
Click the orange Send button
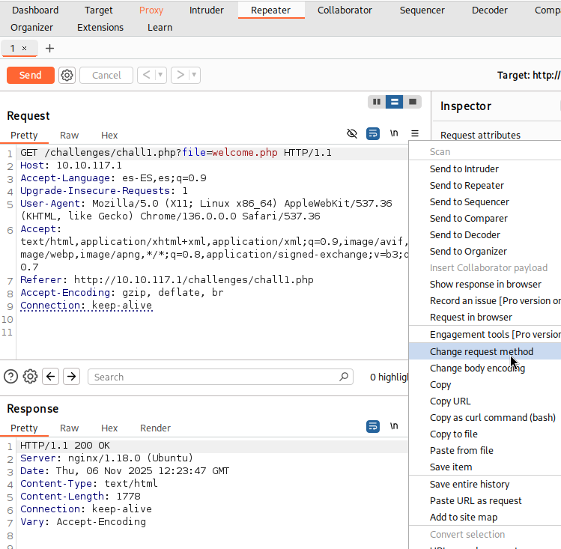point(31,75)
